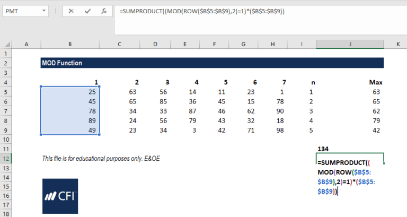Viewport: 407px width, 217px height.
Task: Select row 18 header
Action: [6, 214]
